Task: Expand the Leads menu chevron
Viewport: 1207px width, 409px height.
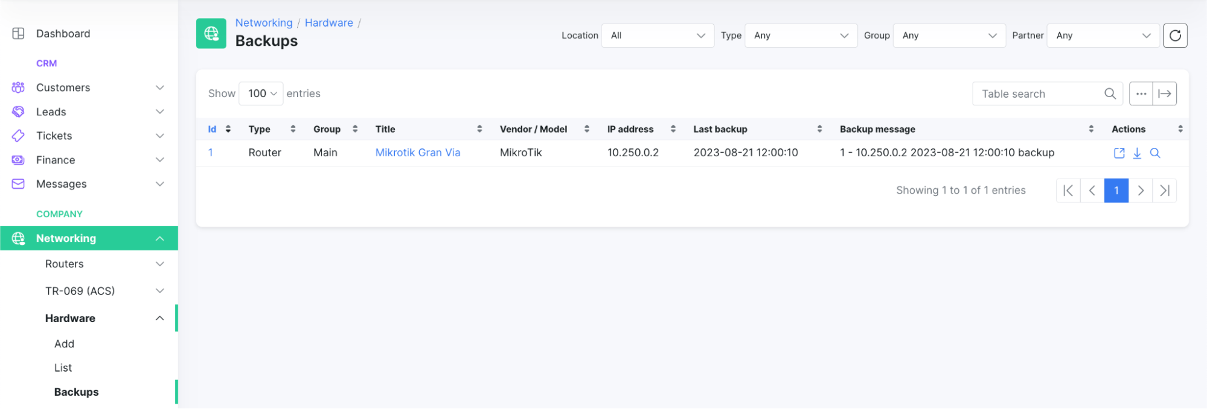Action: coord(160,112)
